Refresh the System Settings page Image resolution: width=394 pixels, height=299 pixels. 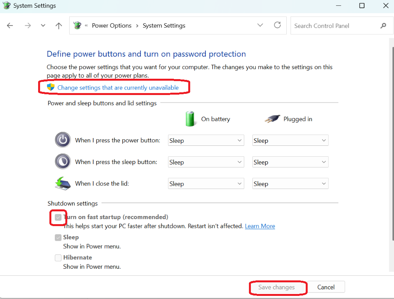tap(277, 25)
